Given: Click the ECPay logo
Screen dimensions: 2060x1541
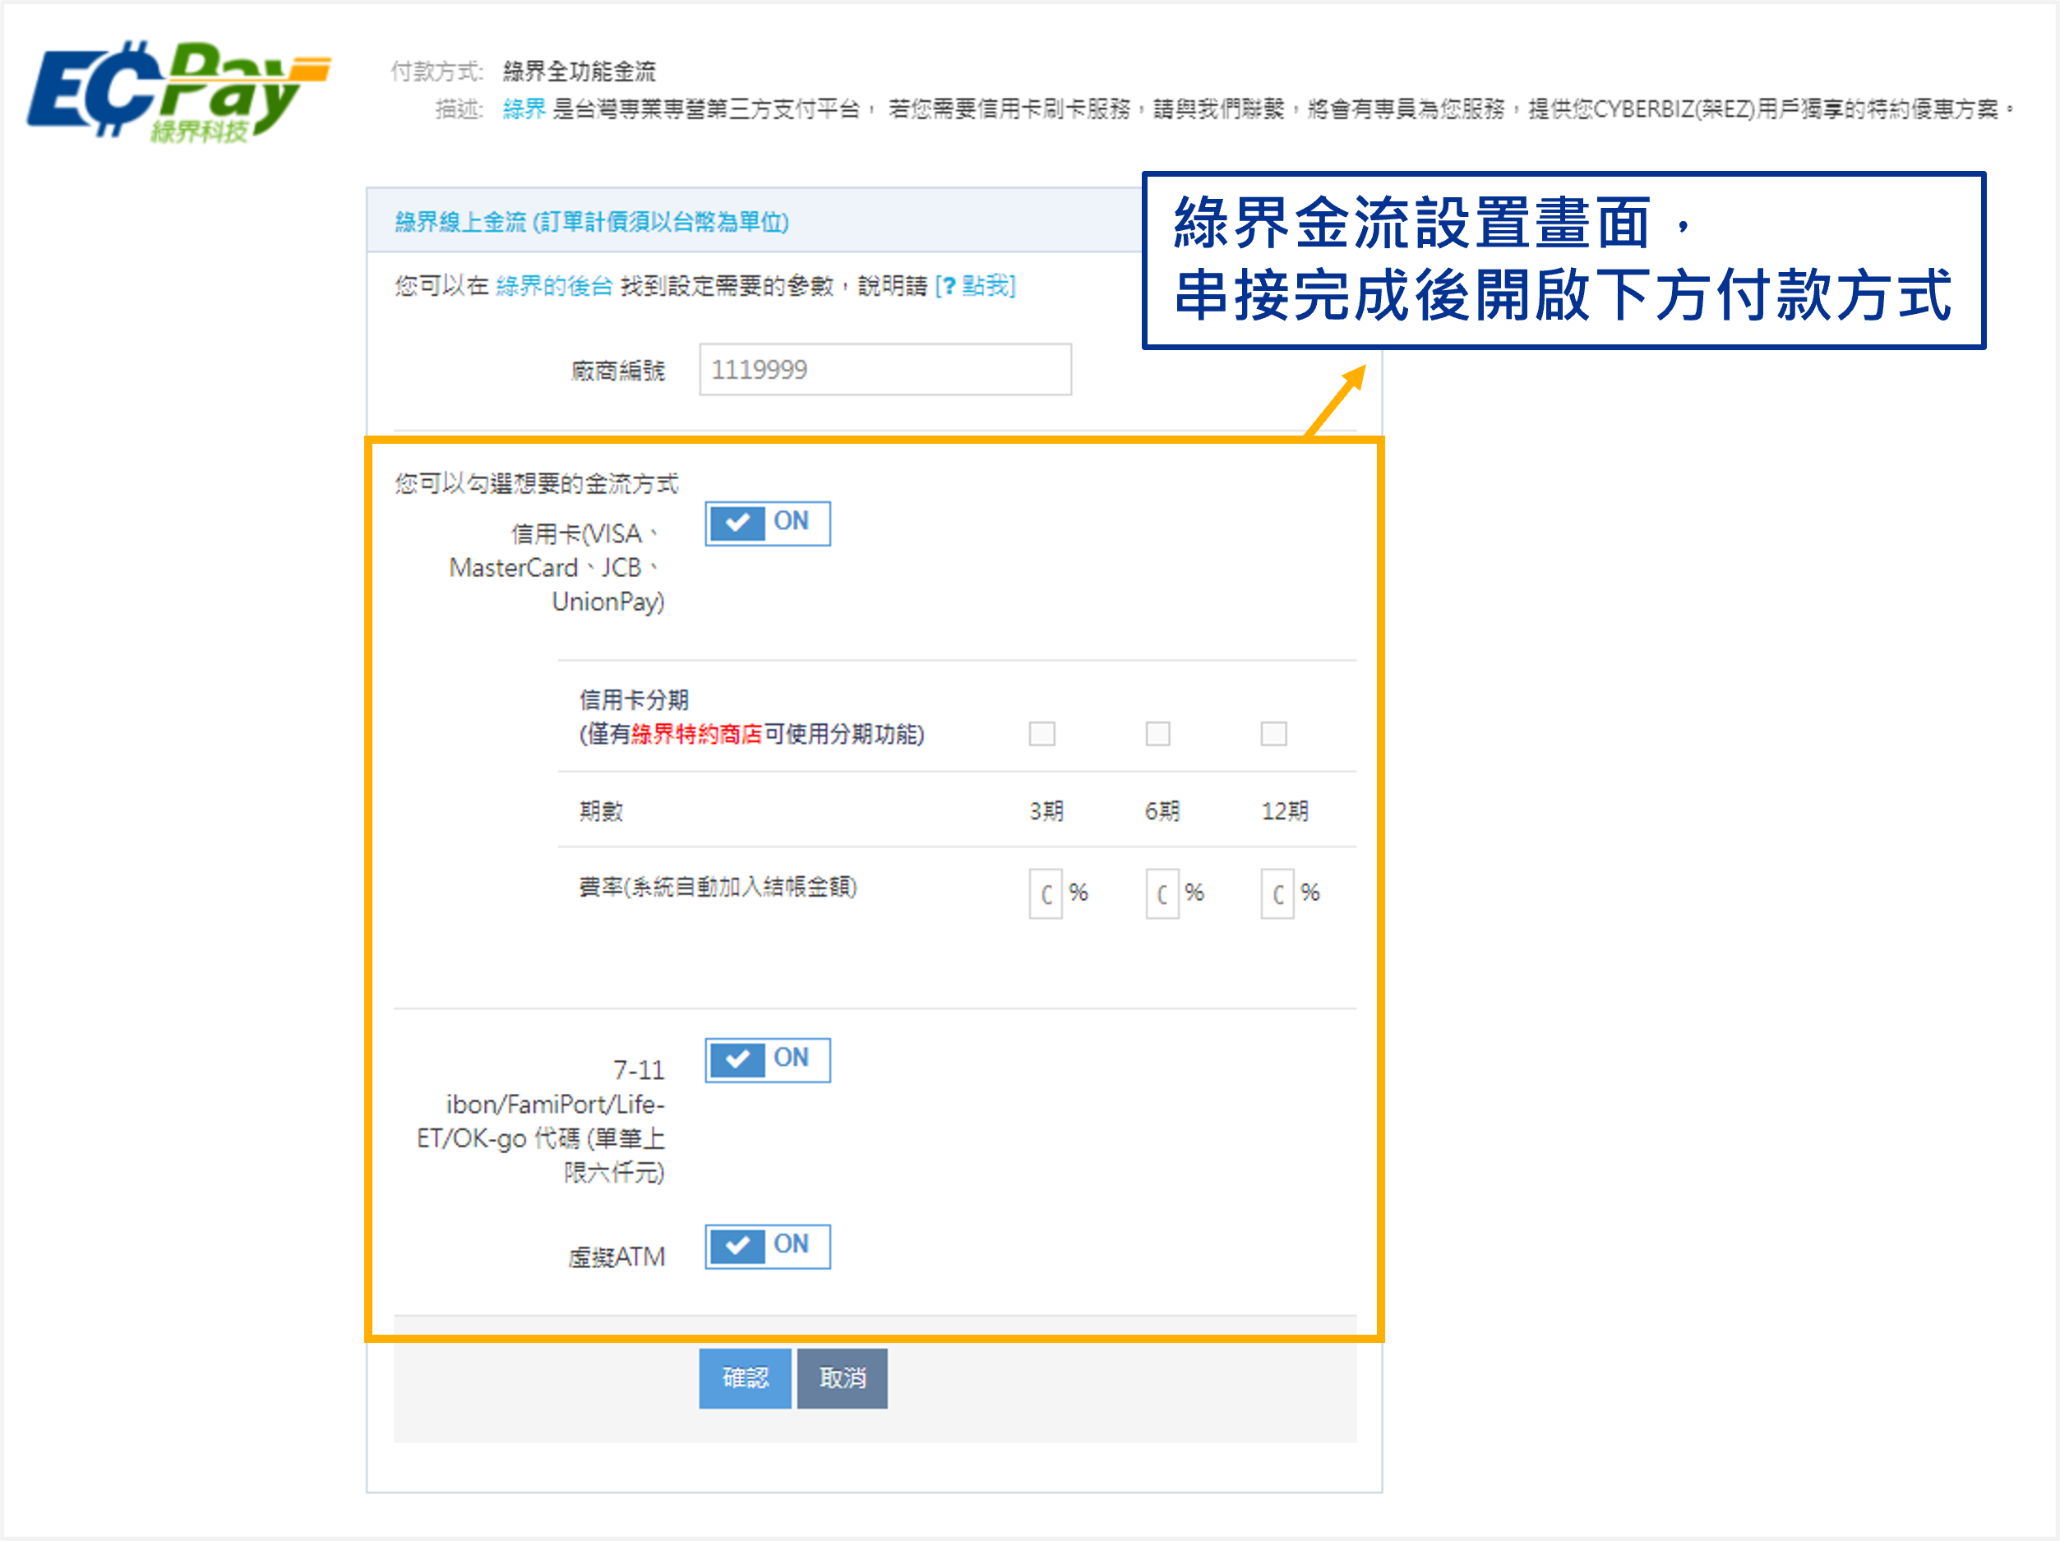Looking at the screenshot, I should click(178, 91).
